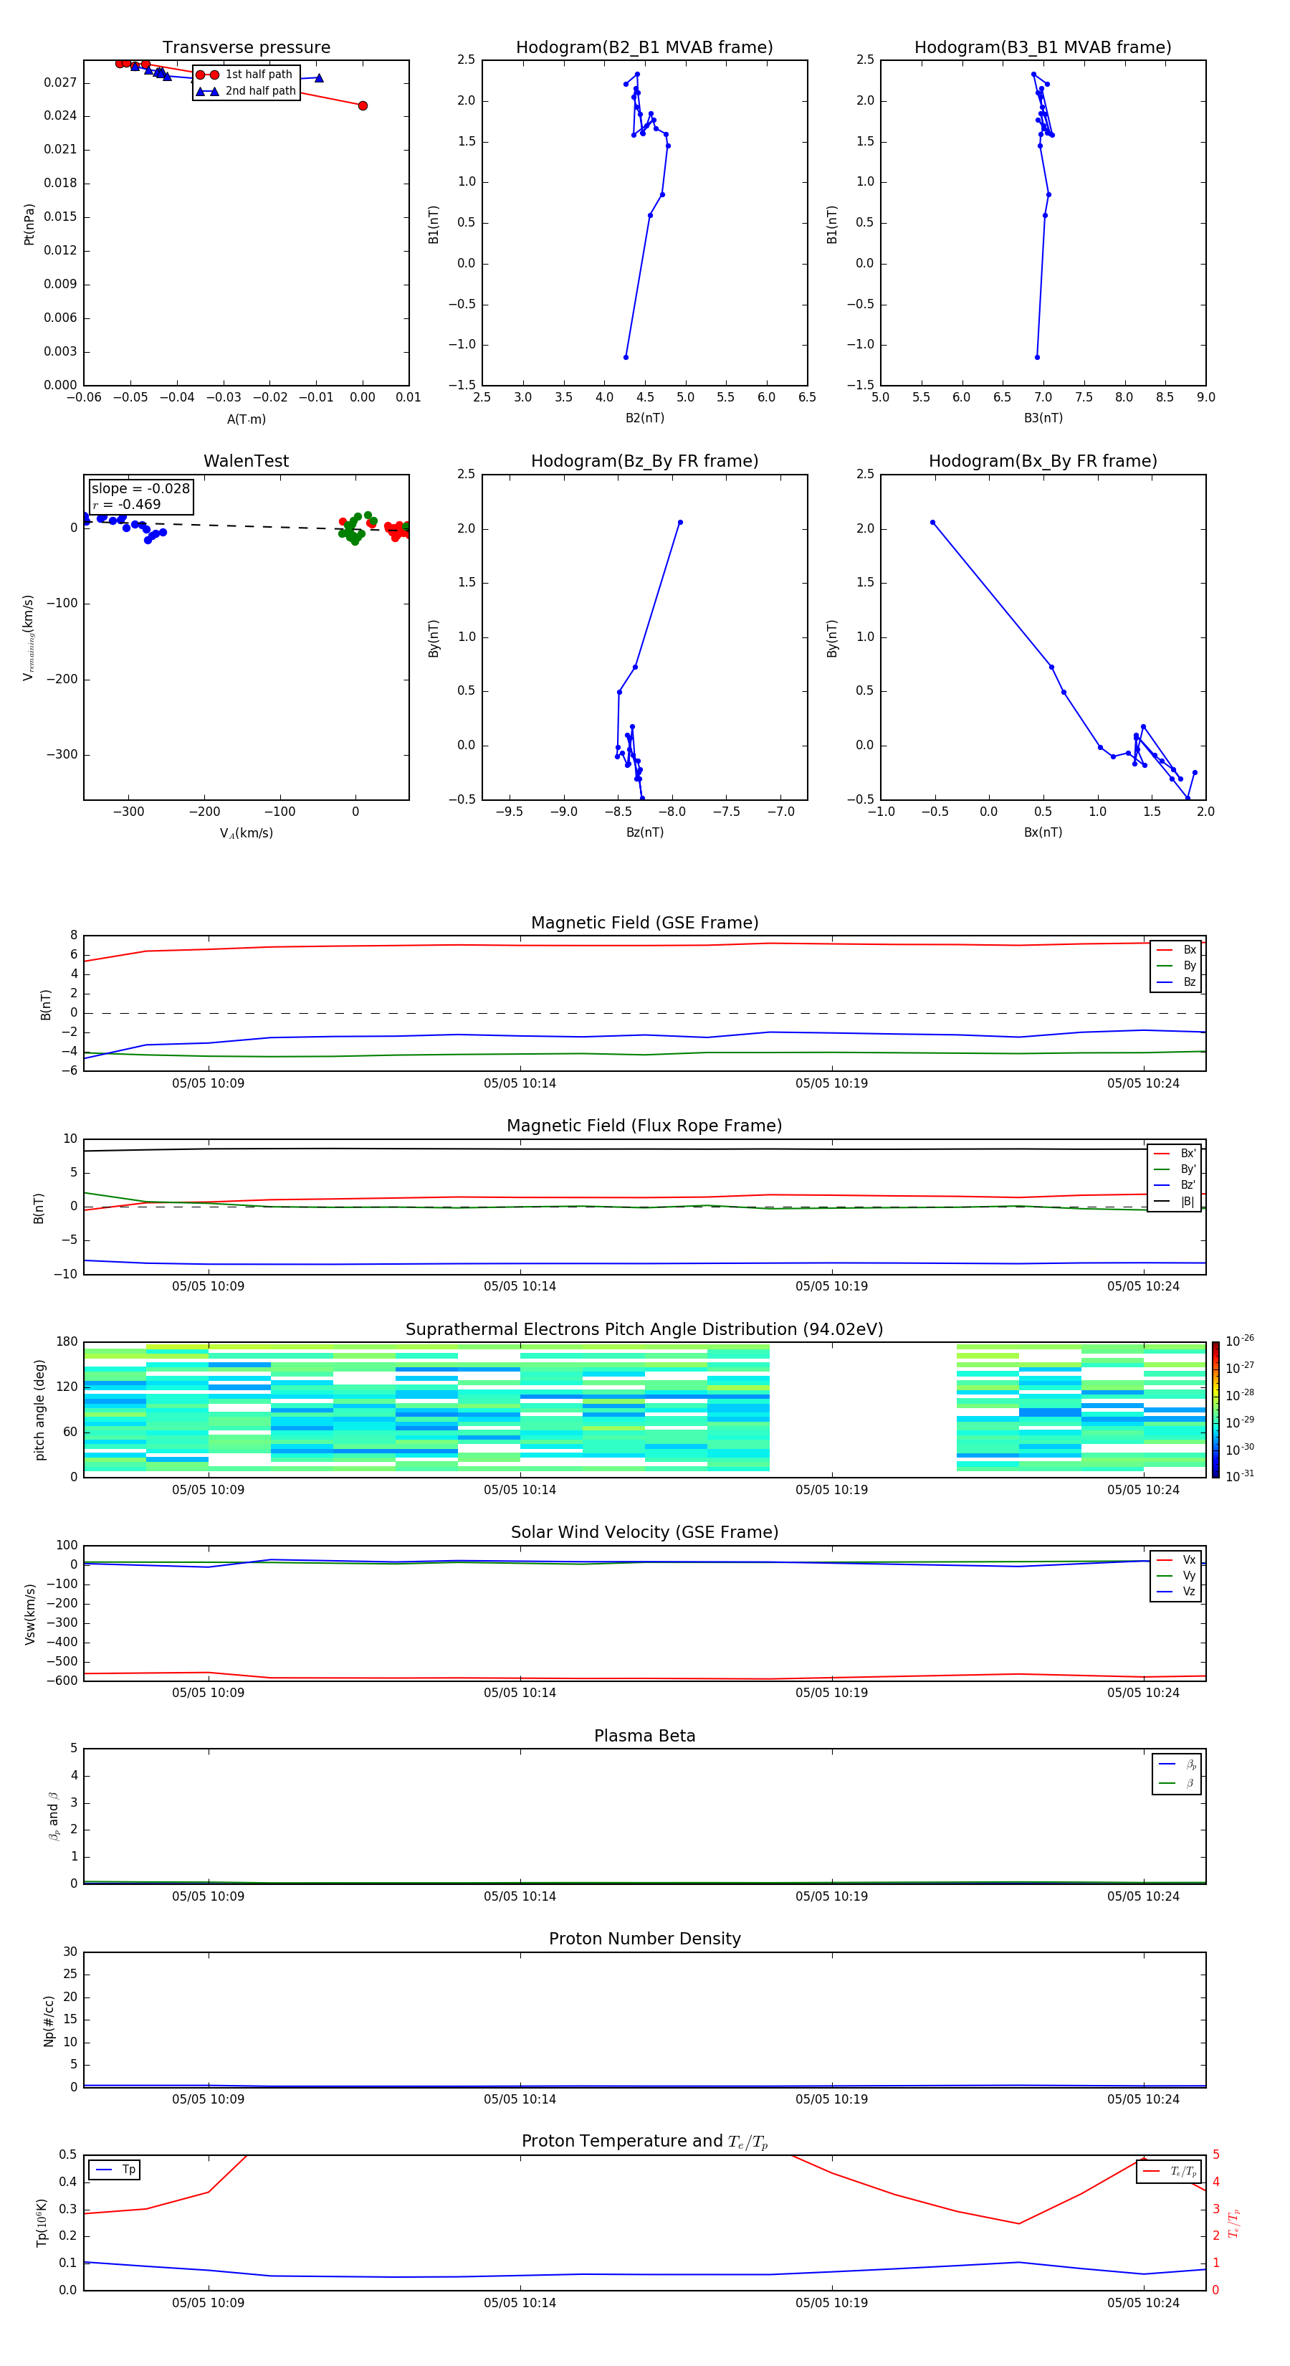Click the "V_A(km/s)" x-axis label in WalenTest
This screenshot has height=2366, width=1290.
(x=246, y=833)
